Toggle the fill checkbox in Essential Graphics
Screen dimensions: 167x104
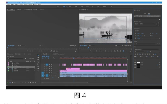coord(135,62)
